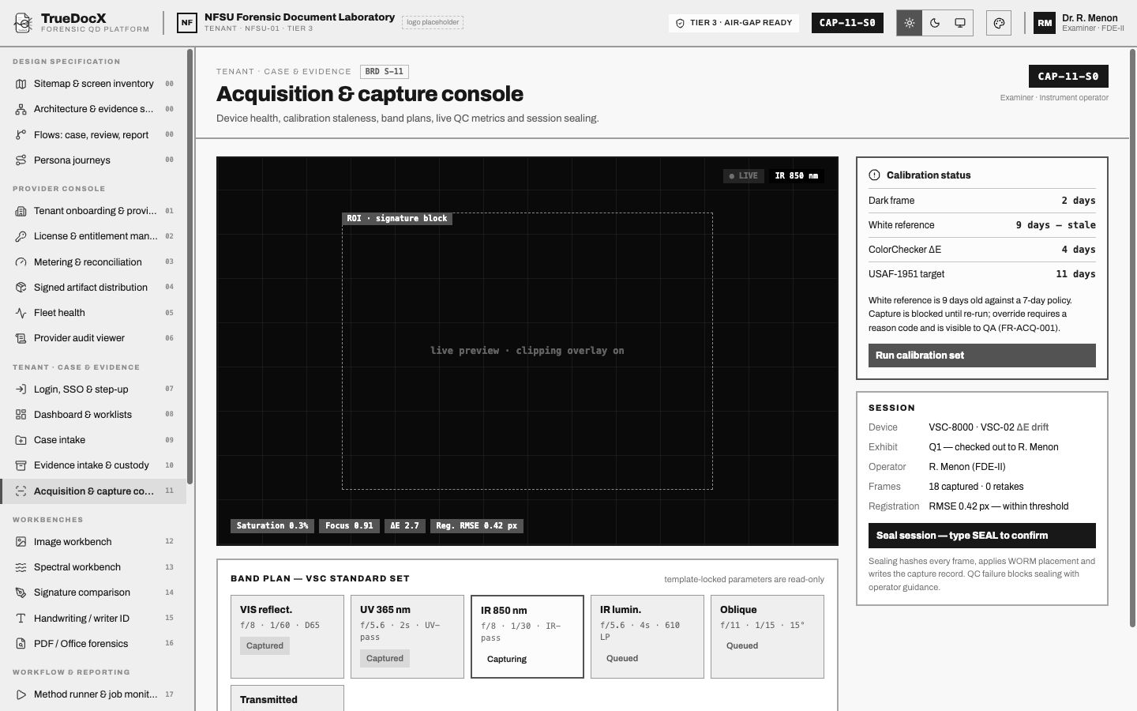Click Focus 0.91 metric chip
The width and height of the screenshot is (1137, 711).
coord(349,526)
